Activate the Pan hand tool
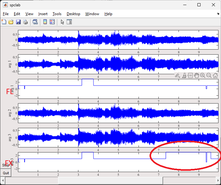 [196, 75]
